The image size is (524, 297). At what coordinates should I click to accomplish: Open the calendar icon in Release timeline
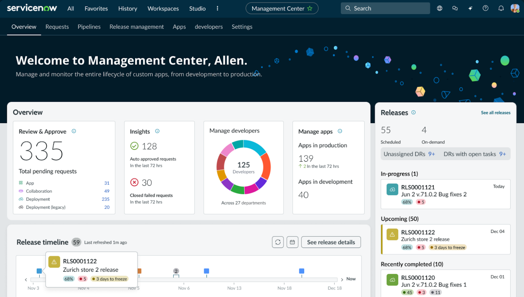[292, 242]
